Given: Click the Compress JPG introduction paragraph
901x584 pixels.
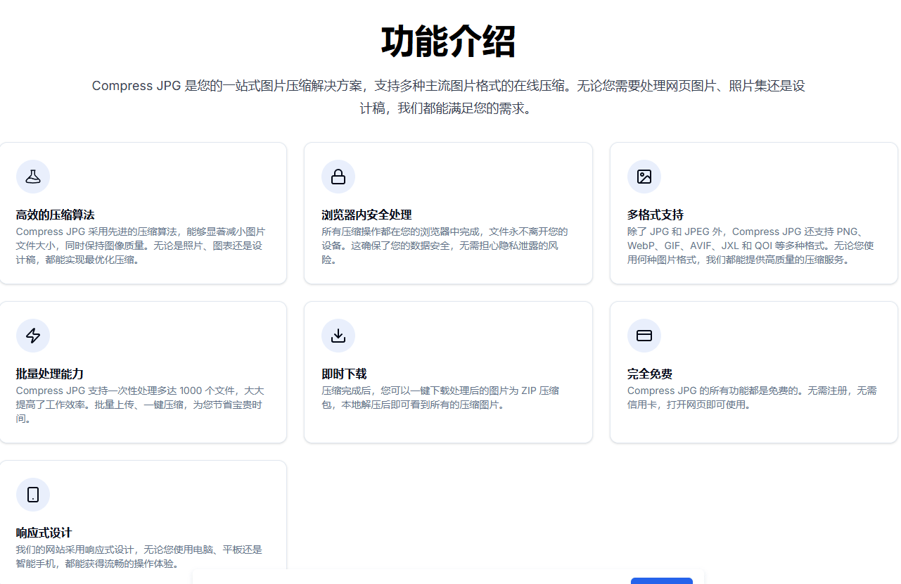Looking at the screenshot, I should tap(448, 97).
